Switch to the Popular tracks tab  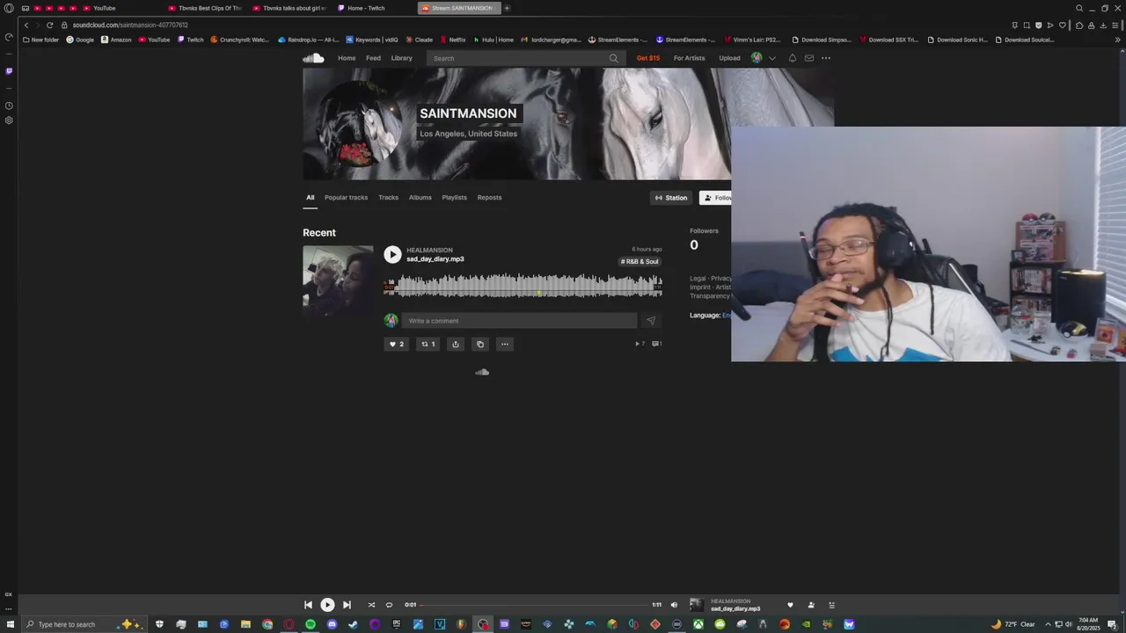coord(346,197)
